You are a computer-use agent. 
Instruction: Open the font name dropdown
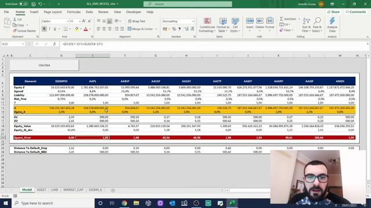click(67, 21)
